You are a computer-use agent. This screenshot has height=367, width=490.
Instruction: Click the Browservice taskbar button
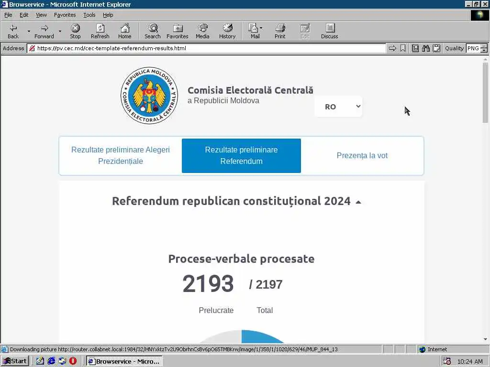pyautogui.click(x=124, y=361)
